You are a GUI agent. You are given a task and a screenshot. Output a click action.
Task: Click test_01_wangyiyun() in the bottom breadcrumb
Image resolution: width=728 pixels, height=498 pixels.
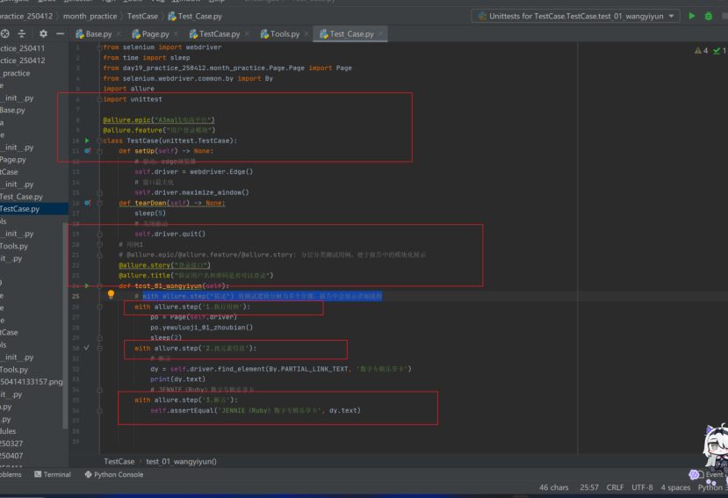coord(181,461)
